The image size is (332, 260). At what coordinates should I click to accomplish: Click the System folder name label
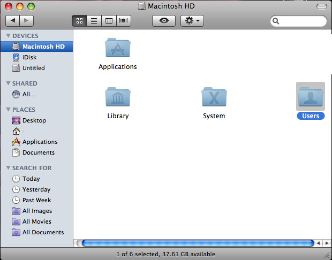214,116
